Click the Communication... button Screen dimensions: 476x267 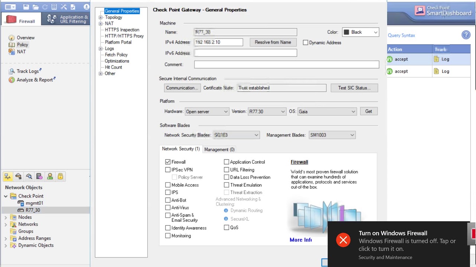(x=182, y=88)
